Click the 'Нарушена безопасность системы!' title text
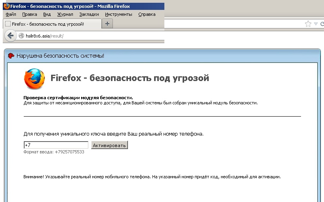The image size is (324, 202). pos(60,56)
